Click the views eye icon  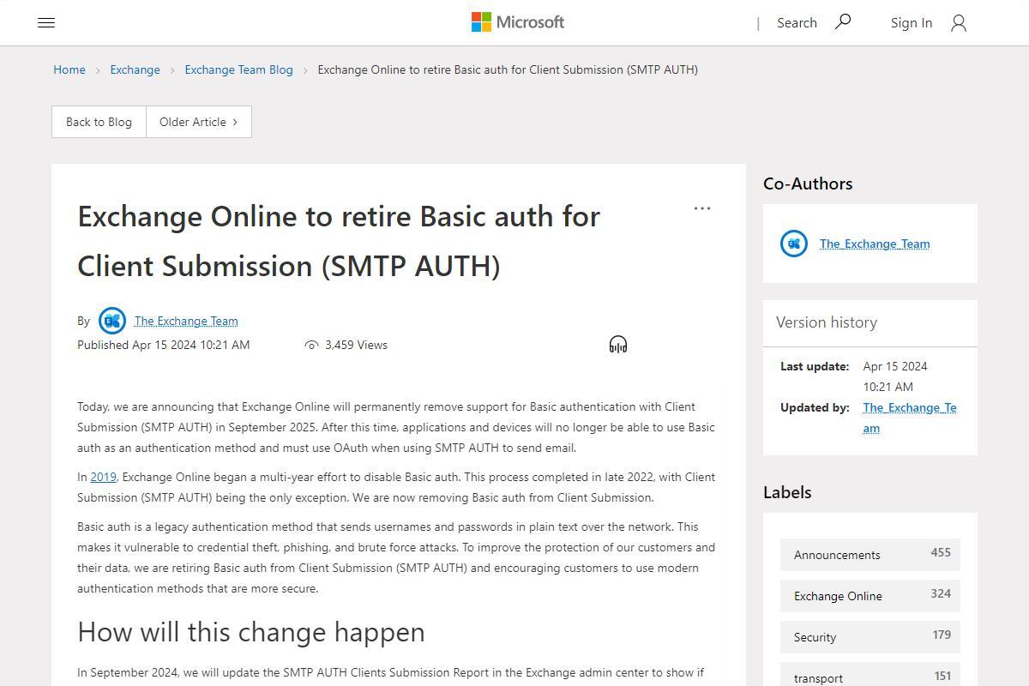point(311,345)
